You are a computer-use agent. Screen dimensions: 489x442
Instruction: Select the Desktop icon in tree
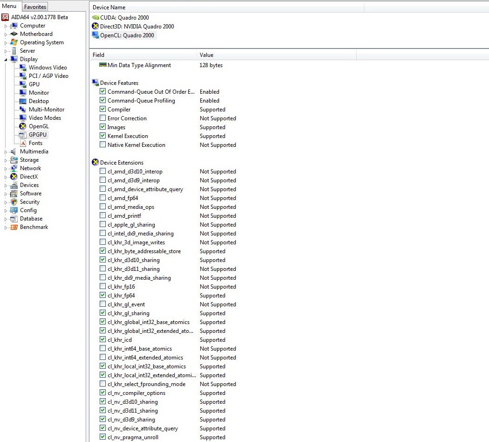[23, 102]
